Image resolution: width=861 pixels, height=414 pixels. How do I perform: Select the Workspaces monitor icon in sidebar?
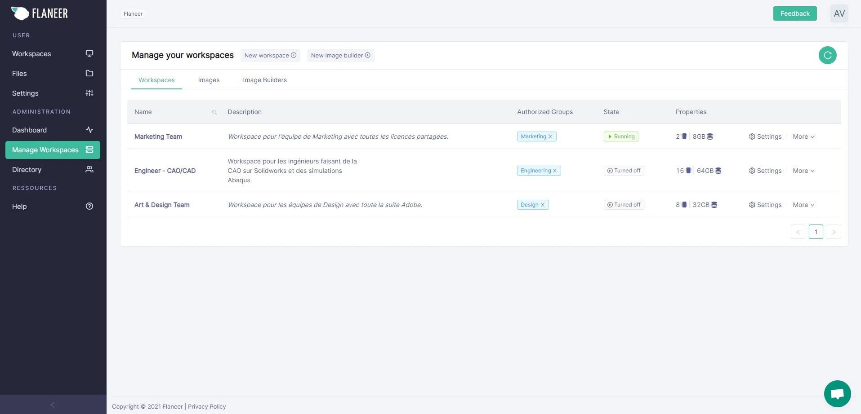(89, 53)
